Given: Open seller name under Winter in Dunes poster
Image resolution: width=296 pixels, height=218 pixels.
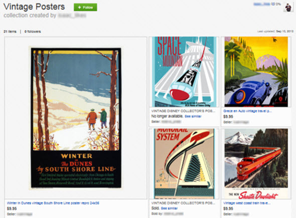Looking at the screenshot, I should pos(25,214).
